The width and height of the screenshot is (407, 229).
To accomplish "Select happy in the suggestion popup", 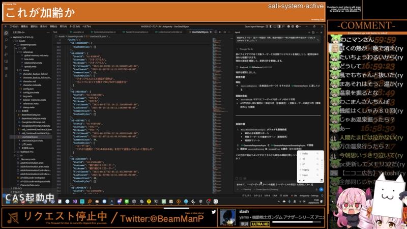I will 306,170.
